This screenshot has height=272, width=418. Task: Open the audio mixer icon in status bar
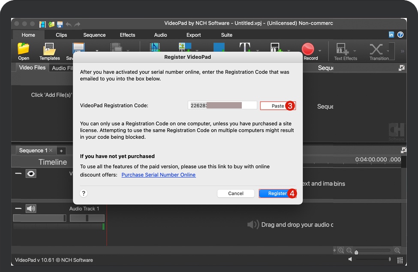click(x=400, y=260)
